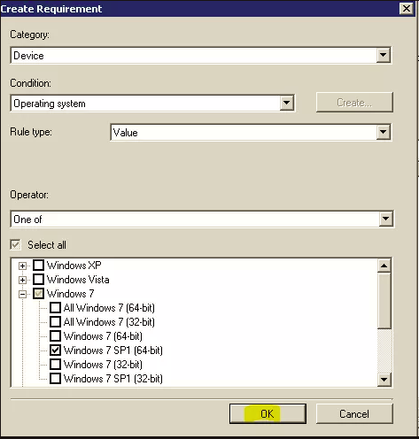Close the Create Requirement dialog

point(407,9)
